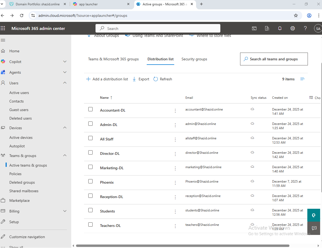Open the Marketing-DL group name
Viewport: 322px width, 248px height.
point(112,168)
